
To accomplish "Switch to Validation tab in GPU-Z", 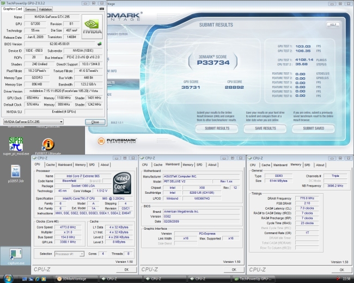I will click(x=45, y=9).
